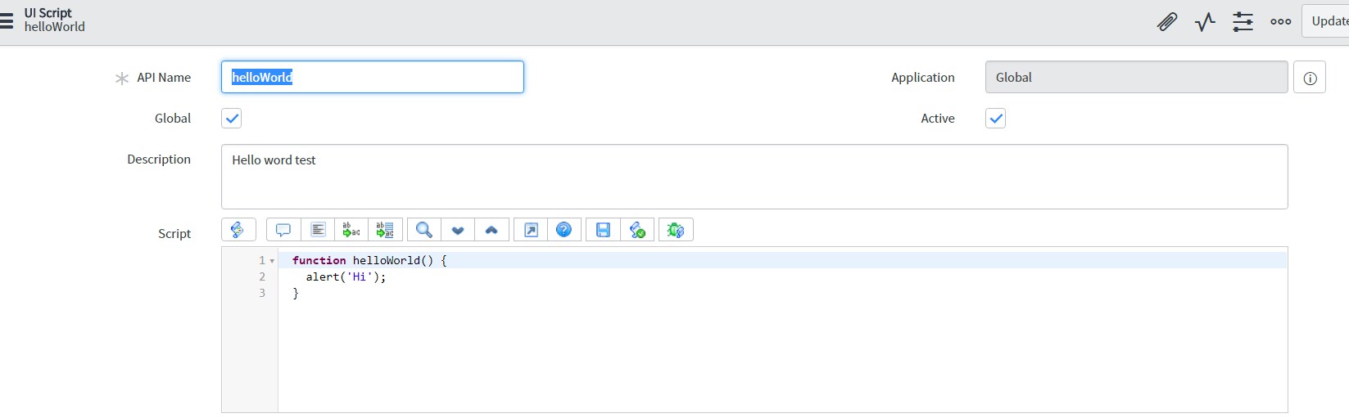Image resolution: width=1349 pixels, height=418 pixels.
Task: Open the Replace tool
Action: click(351, 230)
